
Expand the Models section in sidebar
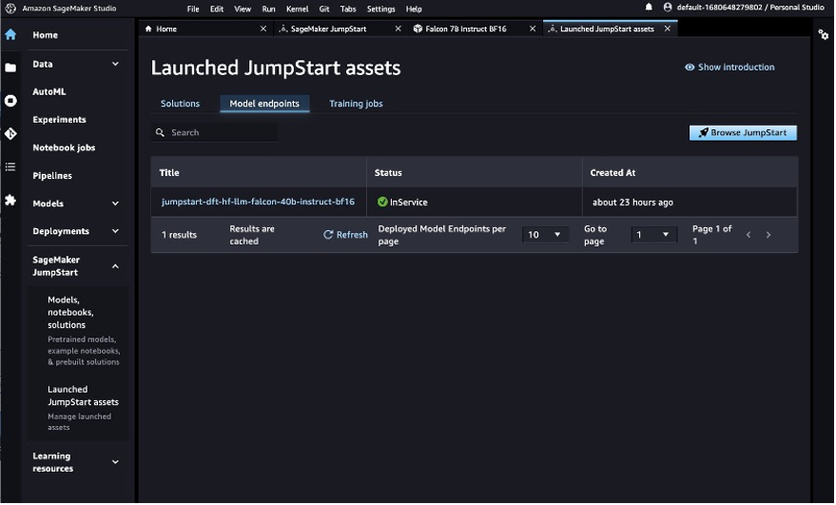[115, 204]
